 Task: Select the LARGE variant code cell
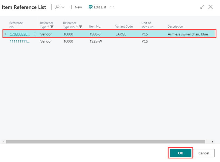(x=121, y=34)
